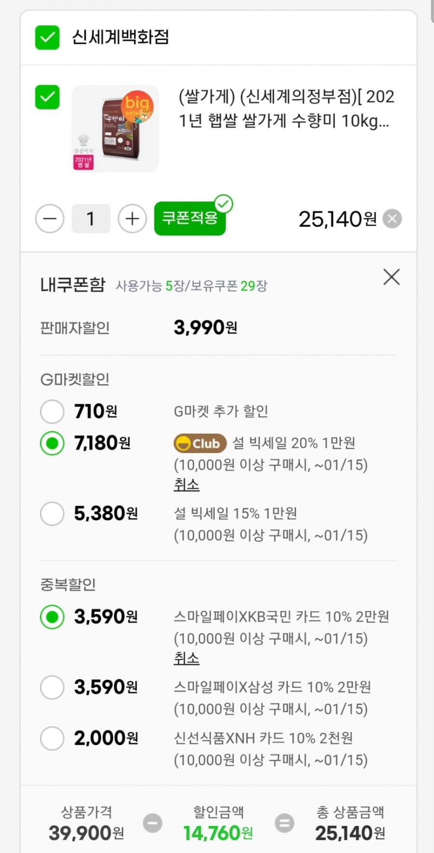The width and height of the screenshot is (434, 853).
Task: Click the yellow Club badge icon
Action: click(x=200, y=443)
